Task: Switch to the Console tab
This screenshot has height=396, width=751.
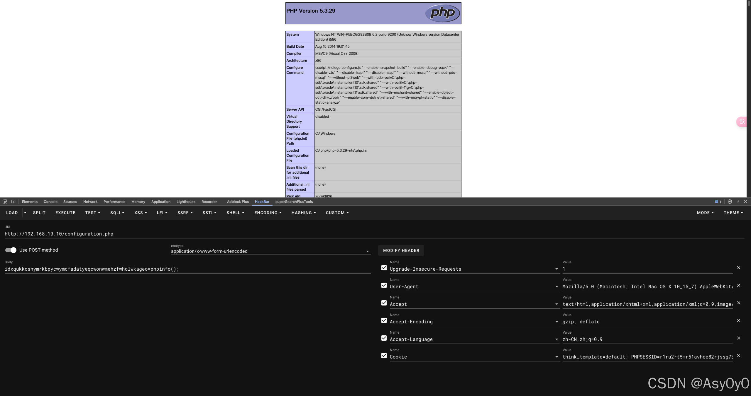Action: pyautogui.click(x=50, y=202)
